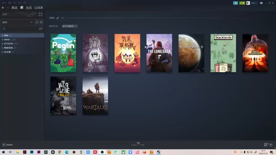Open the Xbox app on taskbar

click(123, 152)
